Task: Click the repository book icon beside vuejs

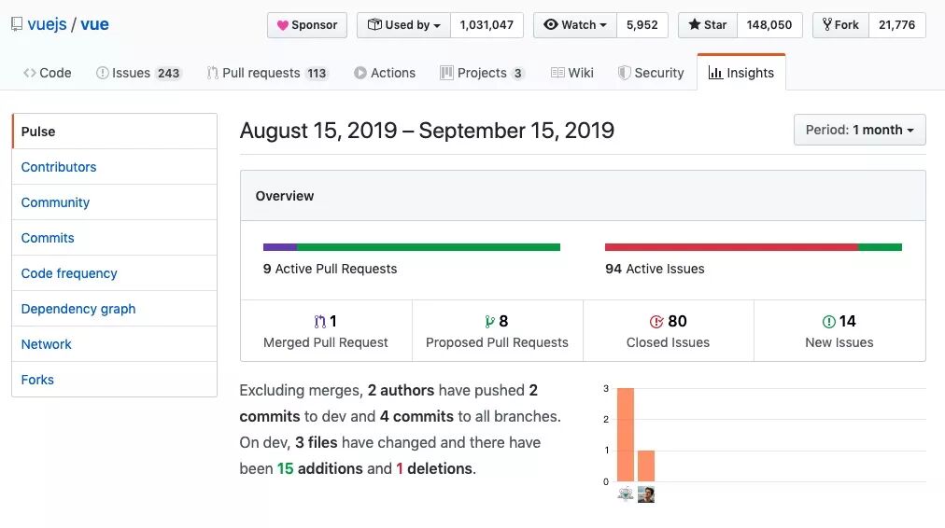Action: tap(17, 24)
